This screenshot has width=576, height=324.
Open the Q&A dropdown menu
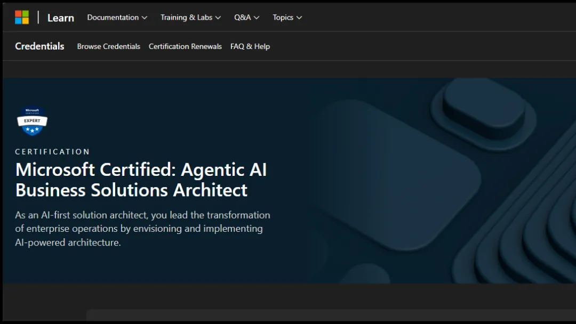[x=246, y=17]
